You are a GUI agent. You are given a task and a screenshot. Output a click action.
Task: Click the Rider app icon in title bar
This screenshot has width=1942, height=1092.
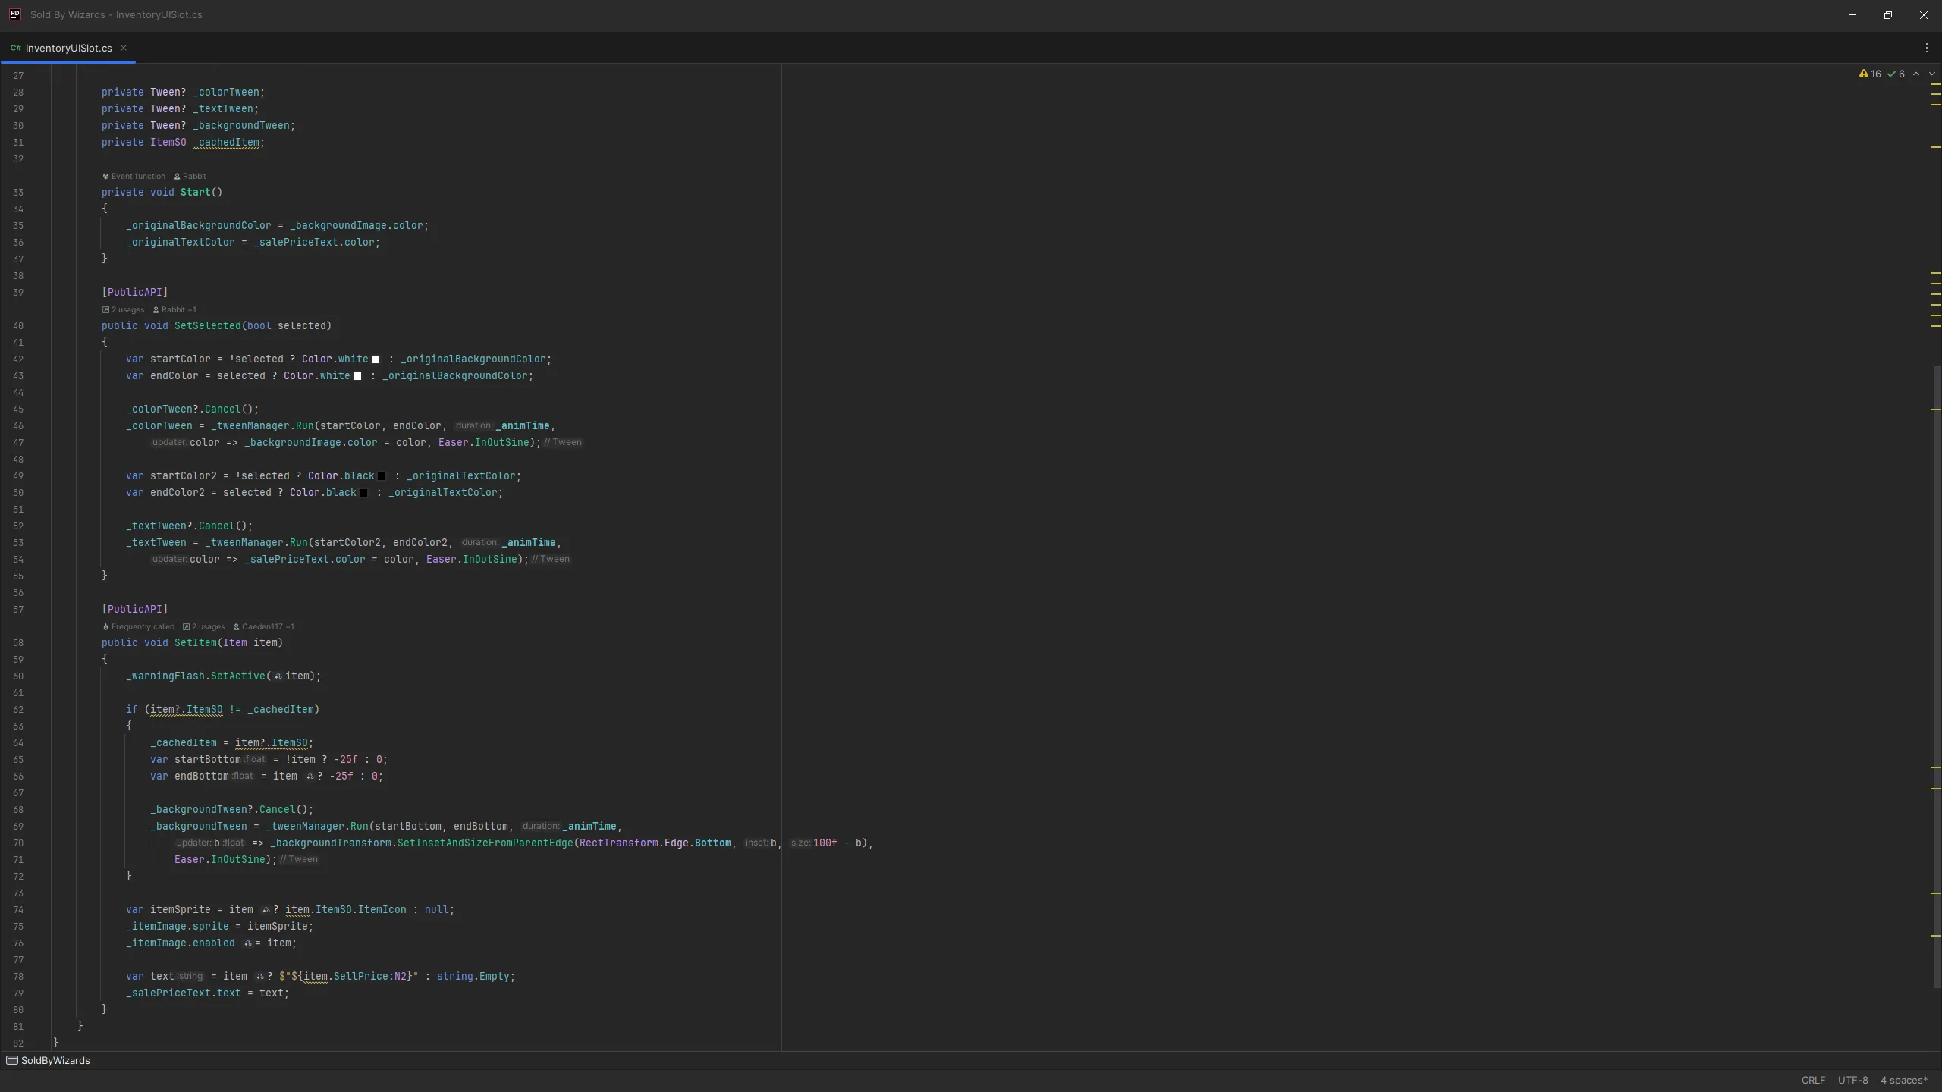[x=14, y=14]
